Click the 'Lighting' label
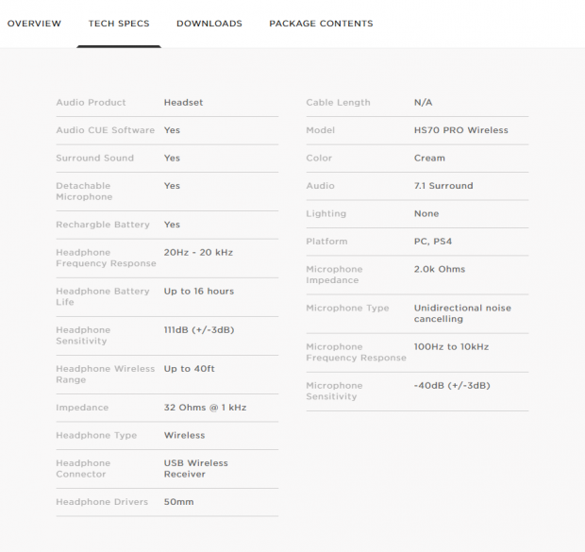The height and width of the screenshot is (552, 585). [326, 213]
